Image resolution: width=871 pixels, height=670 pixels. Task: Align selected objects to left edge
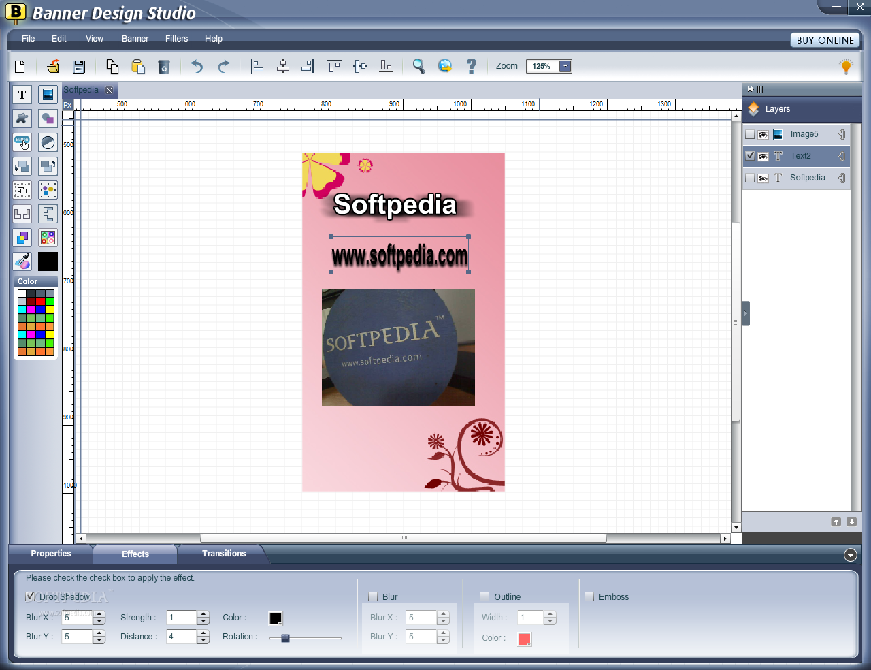[257, 66]
